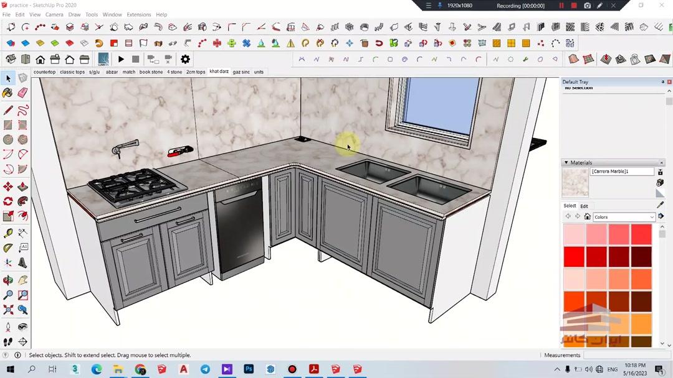Toggle the Default Tray pin
This screenshot has height=378, width=673.
pos(662,81)
